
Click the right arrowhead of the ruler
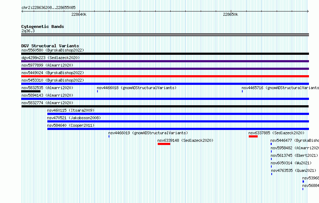[308, 11]
